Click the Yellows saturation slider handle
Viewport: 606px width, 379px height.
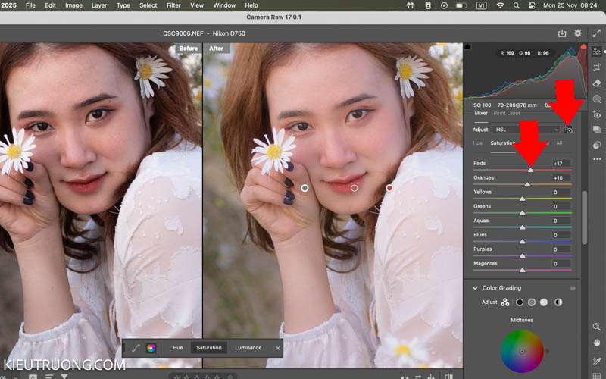522,199
